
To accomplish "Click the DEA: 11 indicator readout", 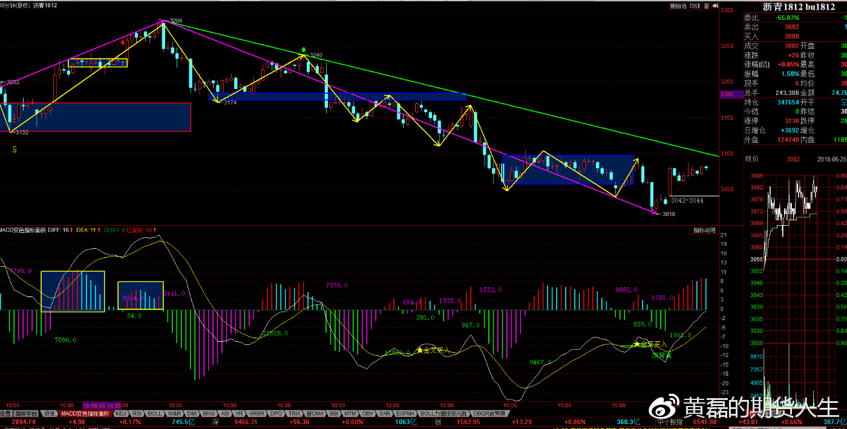I will tap(87, 230).
